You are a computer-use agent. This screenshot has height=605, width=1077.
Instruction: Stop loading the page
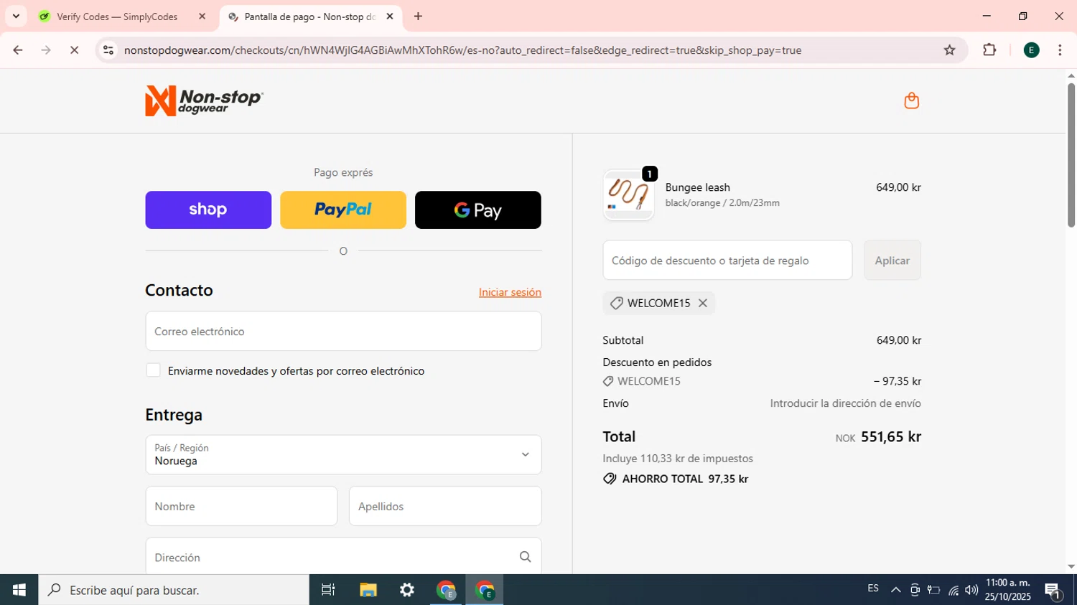click(74, 50)
